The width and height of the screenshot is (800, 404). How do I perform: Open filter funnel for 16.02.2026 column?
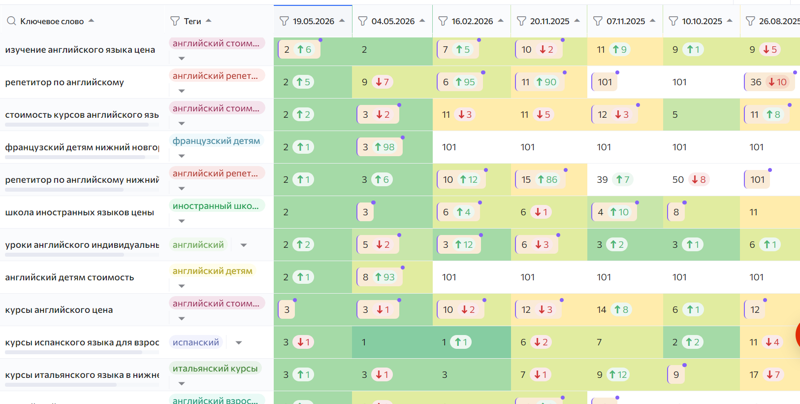(443, 21)
